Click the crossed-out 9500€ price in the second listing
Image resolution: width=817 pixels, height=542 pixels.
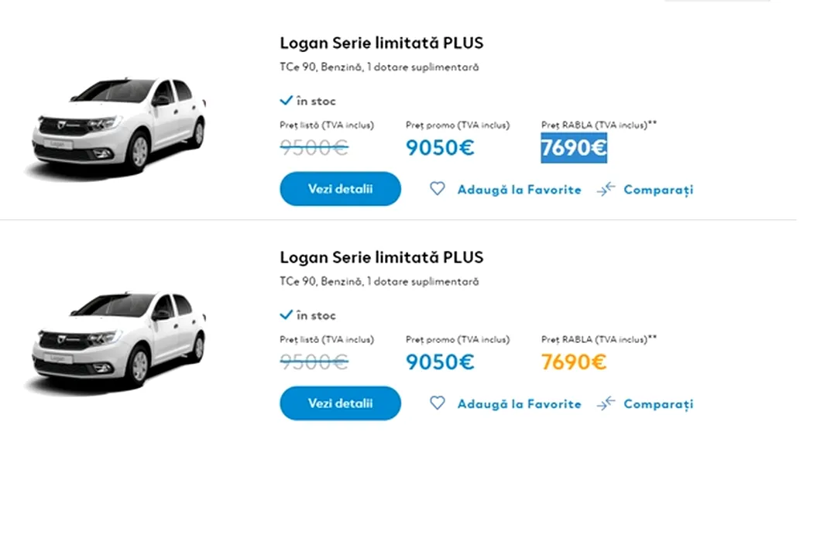click(314, 362)
